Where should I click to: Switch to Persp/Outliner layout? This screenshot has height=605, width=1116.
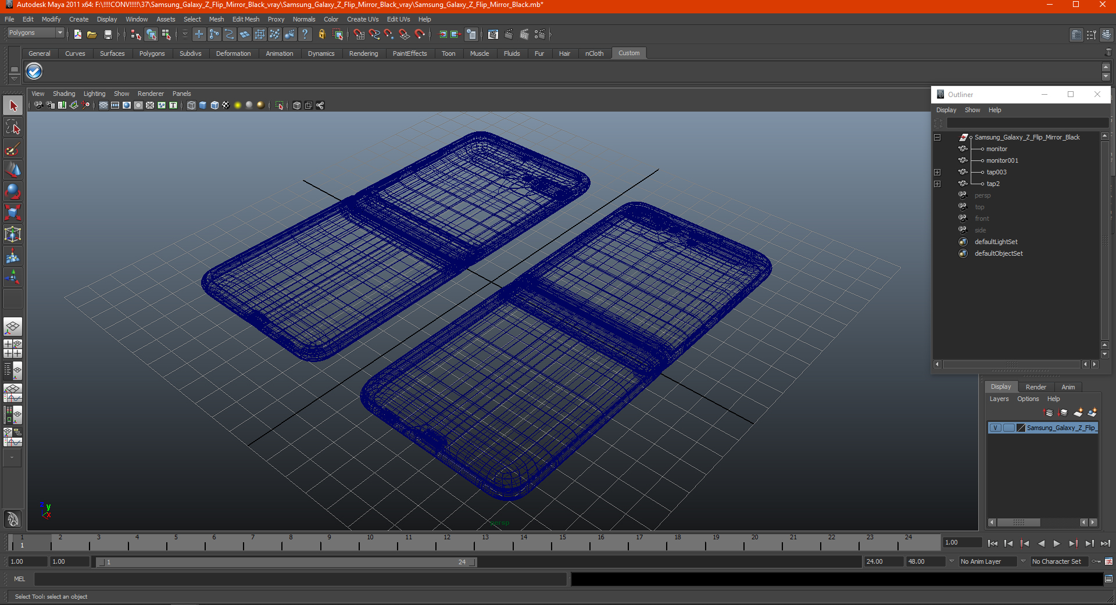coord(13,371)
